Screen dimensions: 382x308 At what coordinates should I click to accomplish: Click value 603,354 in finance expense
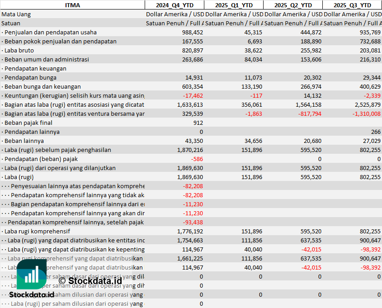click(193, 86)
